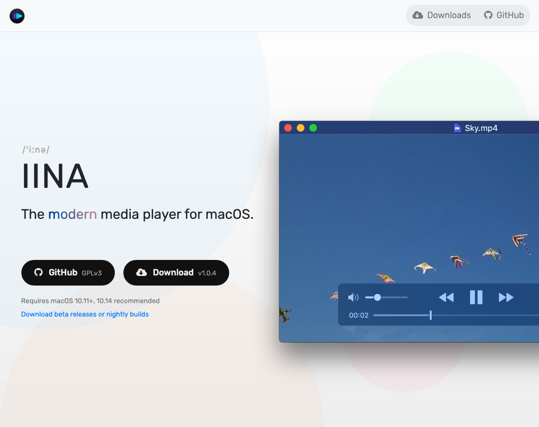The height and width of the screenshot is (427, 539).
Task: Click the Sky.mp4 file icon in title bar
Action: [x=457, y=128]
